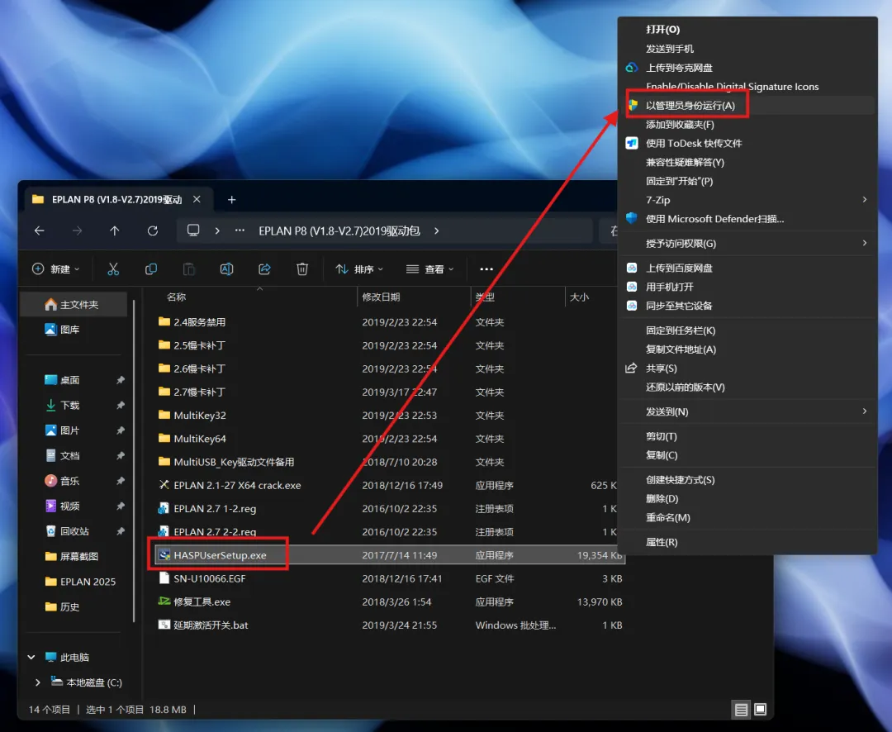
Task: Select Run as administrator (以管理员身份运行)
Action: [747, 105]
